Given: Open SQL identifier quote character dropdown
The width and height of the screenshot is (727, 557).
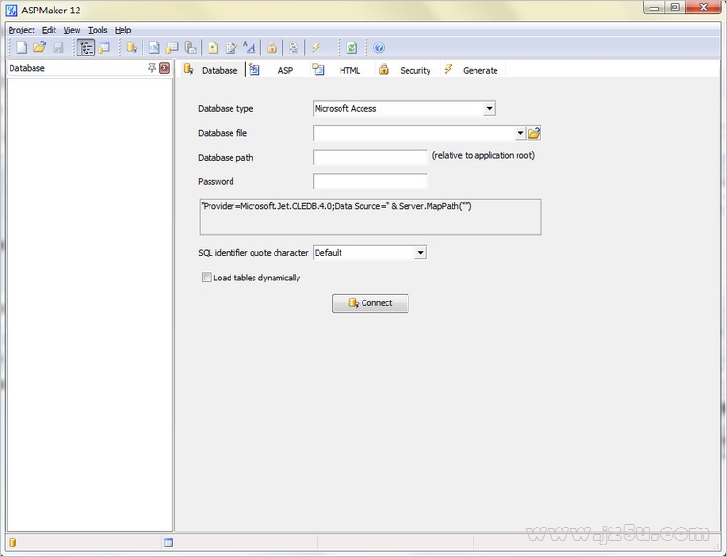Looking at the screenshot, I should (420, 253).
